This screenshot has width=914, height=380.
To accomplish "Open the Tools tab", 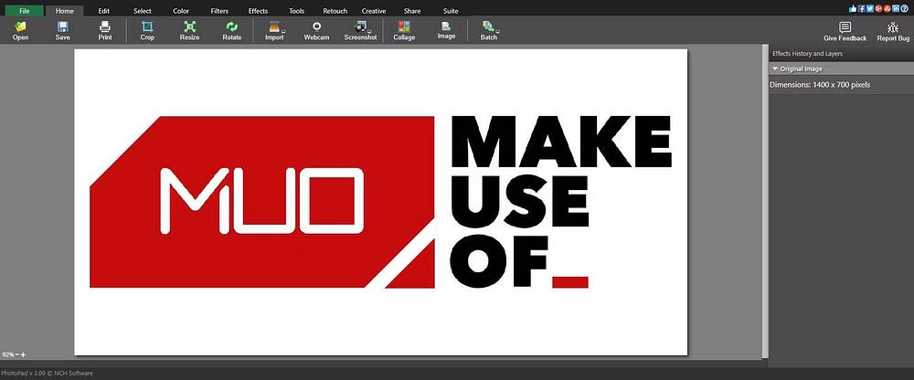I will point(297,10).
